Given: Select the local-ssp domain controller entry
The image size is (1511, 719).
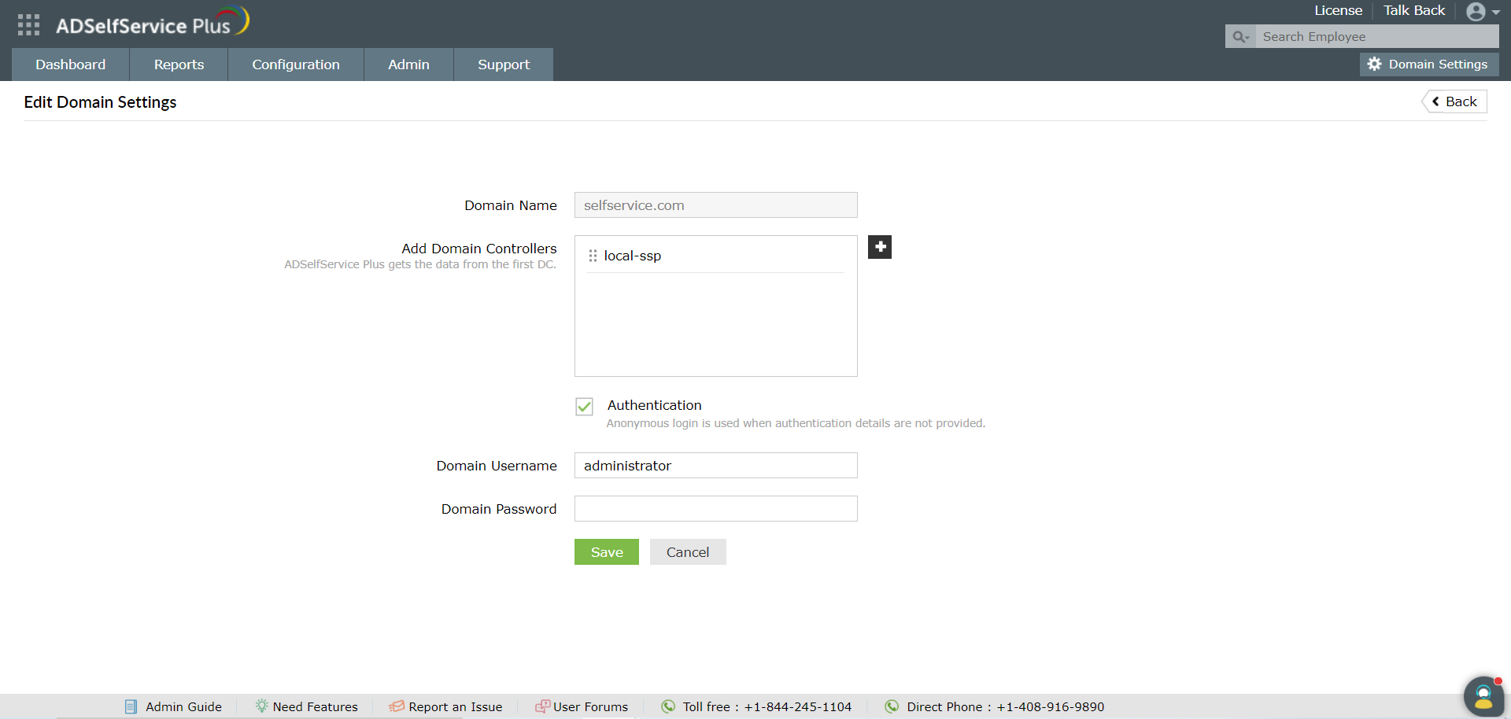Looking at the screenshot, I should (715, 256).
